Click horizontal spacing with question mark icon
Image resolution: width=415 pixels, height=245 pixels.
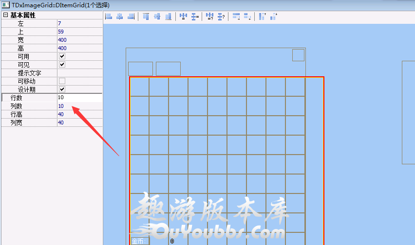point(209,17)
